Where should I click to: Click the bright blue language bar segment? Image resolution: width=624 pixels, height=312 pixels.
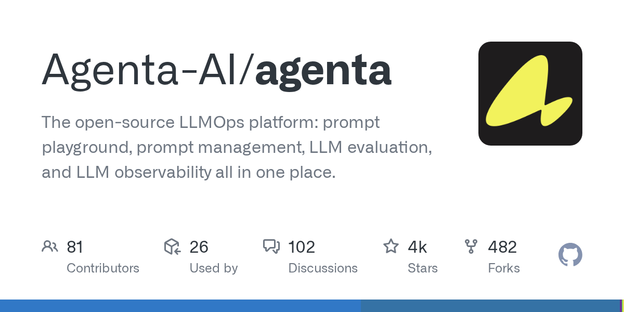click(x=180, y=306)
